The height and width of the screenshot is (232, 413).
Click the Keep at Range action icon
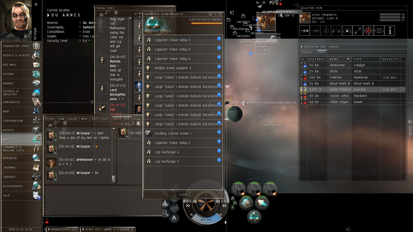(x=358, y=31)
